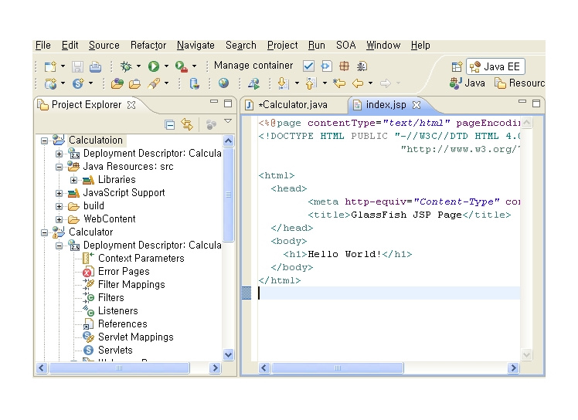This screenshot has height=420, width=578.
Task: Collapse the Calculatoion project node
Action: click(x=45, y=141)
